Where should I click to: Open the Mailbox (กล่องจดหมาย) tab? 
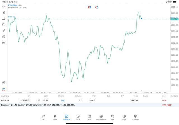(x=101, y=117)
